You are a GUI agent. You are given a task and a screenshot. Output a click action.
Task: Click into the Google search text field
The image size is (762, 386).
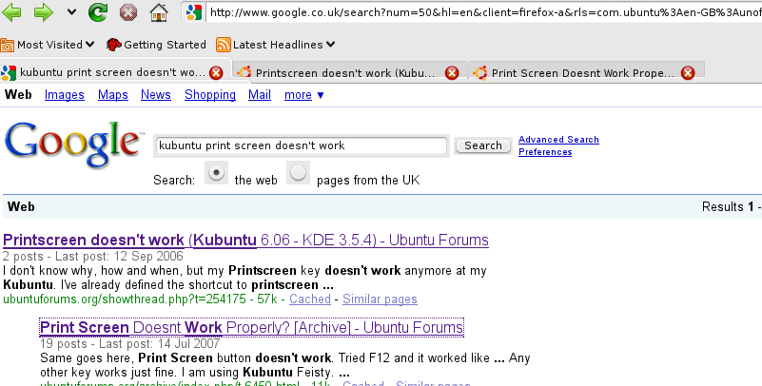[x=301, y=145]
